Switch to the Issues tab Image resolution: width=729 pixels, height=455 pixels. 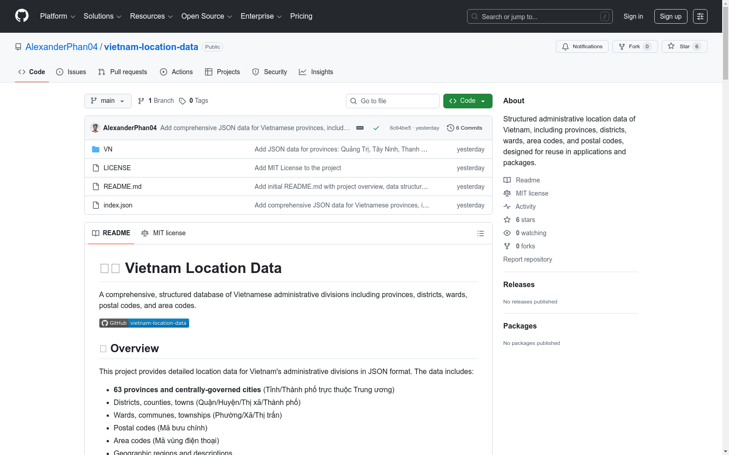71,72
